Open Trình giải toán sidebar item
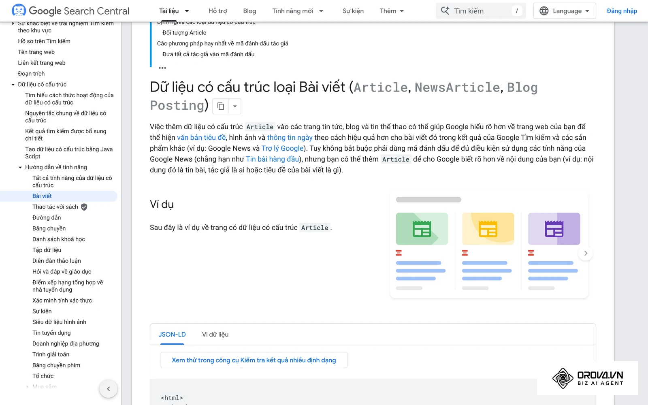Image resolution: width=648 pixels, height=405 pixels. click(51, 354)
